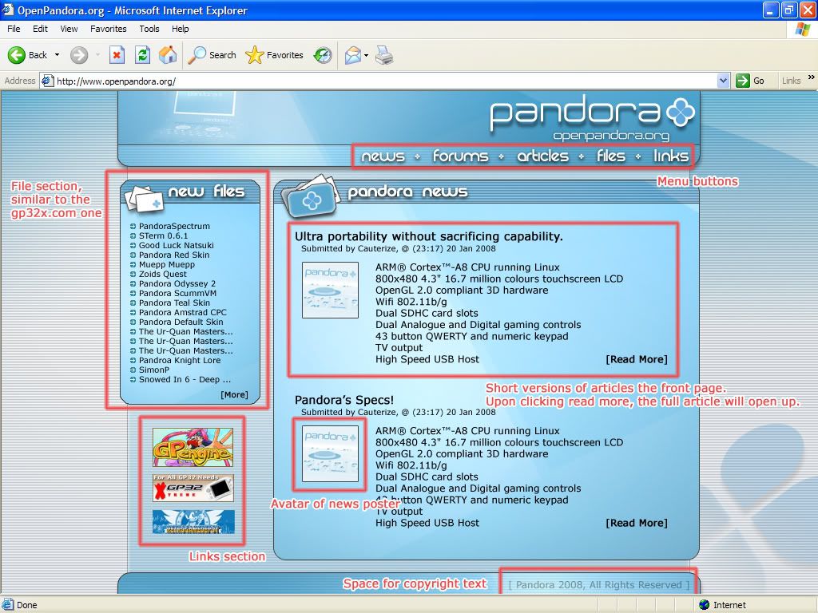This screenshot has height=613, width=818.
Task: Expand the Links toolbar chevron
Action: click(x=812, y=77)
